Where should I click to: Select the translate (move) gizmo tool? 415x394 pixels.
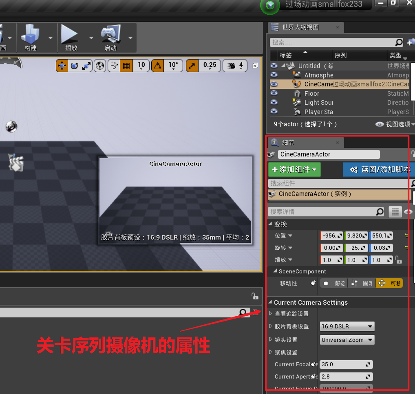point(62,66)
